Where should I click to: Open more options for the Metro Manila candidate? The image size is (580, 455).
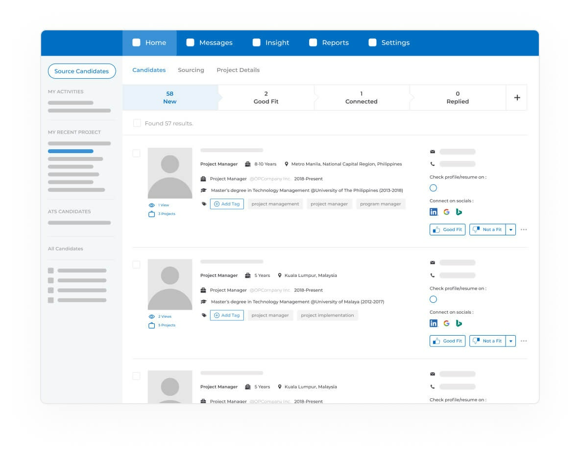(x=524, y=230)
